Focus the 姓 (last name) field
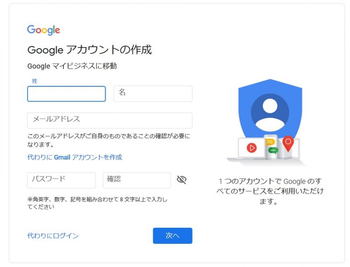Viewport: 350px width, 267px height. click(x=66, y=94)
